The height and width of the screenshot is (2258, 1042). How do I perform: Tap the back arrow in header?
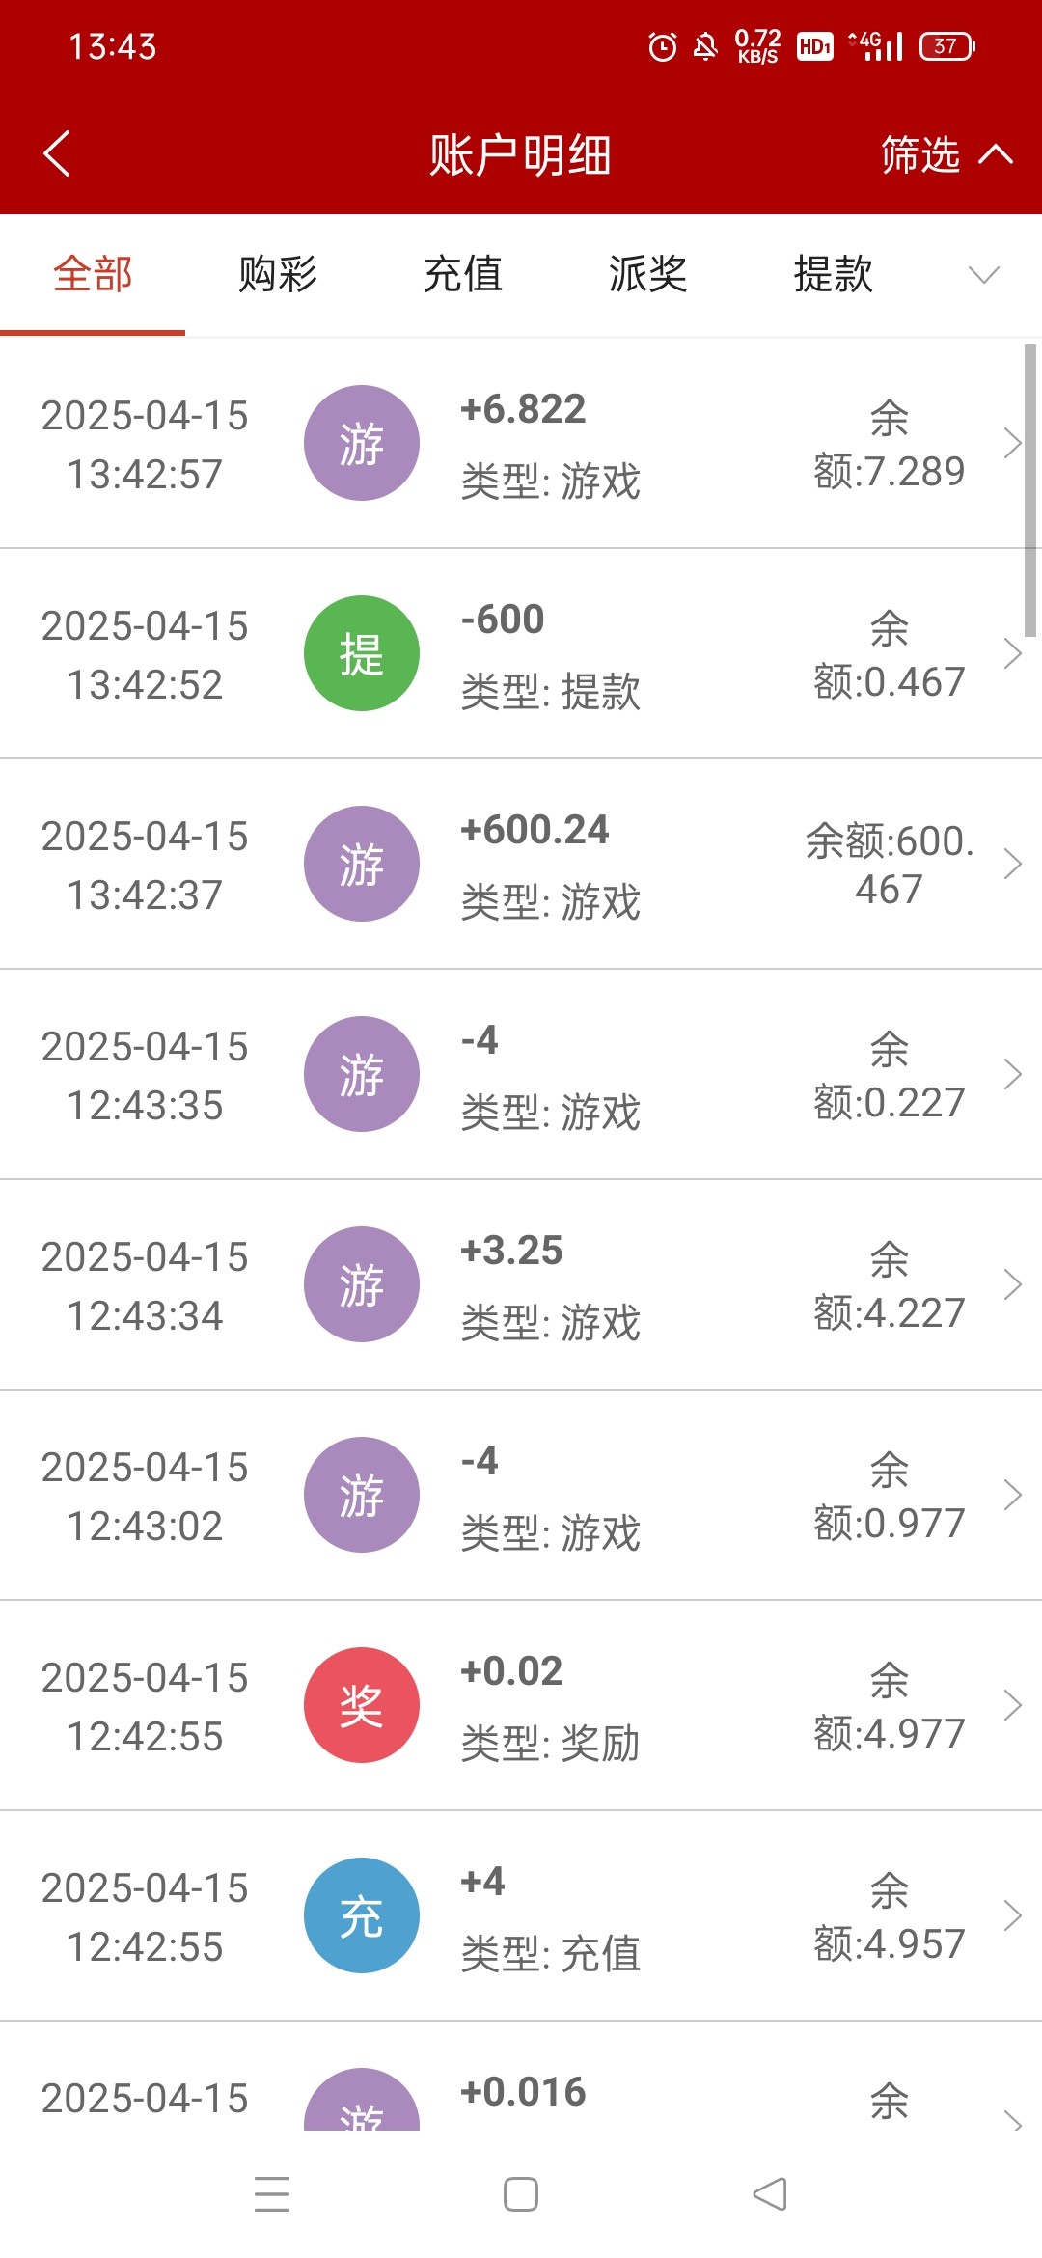[x=58, y=154]
